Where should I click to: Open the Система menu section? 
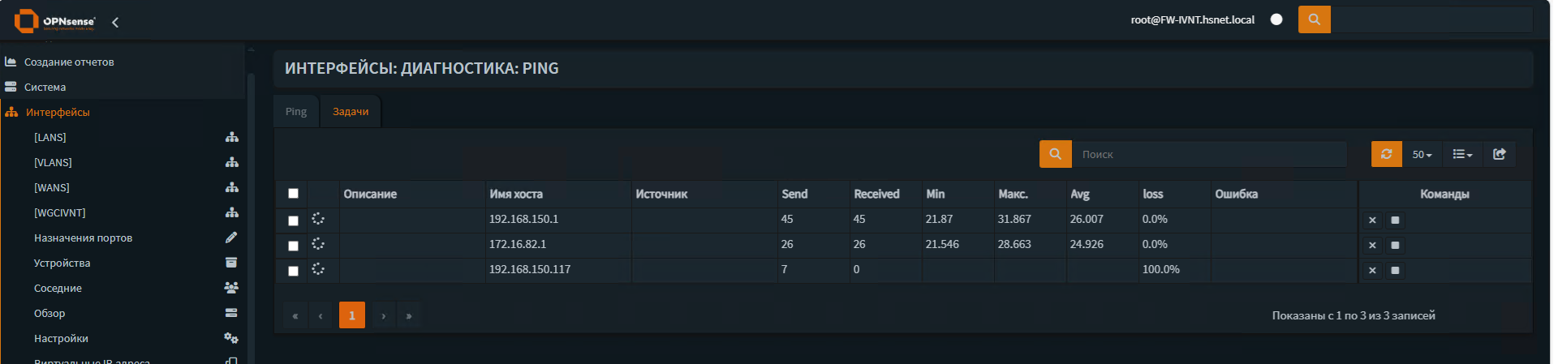pyautogui.click(x=45, y=88)
